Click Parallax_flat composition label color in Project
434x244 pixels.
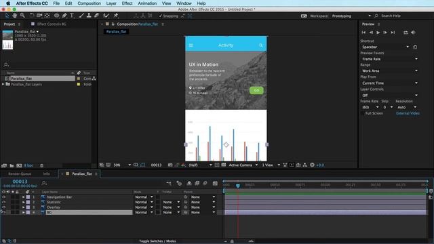(x=79, y=79)
